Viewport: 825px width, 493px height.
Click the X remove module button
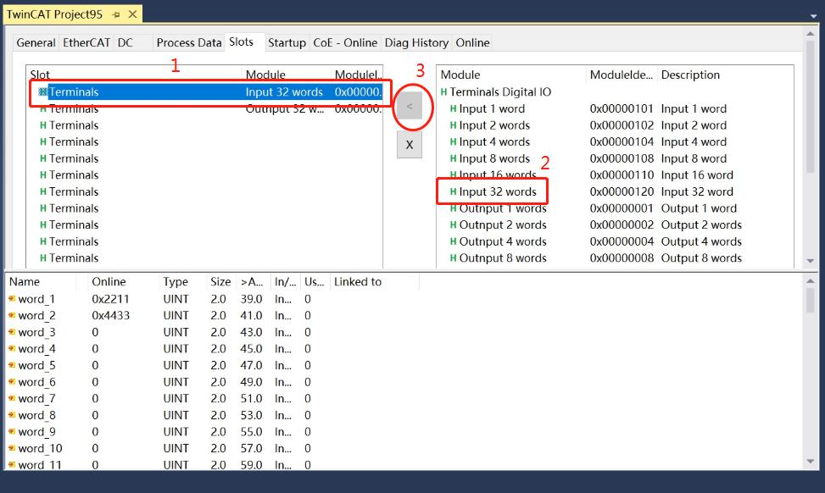(x=410, y=145)
